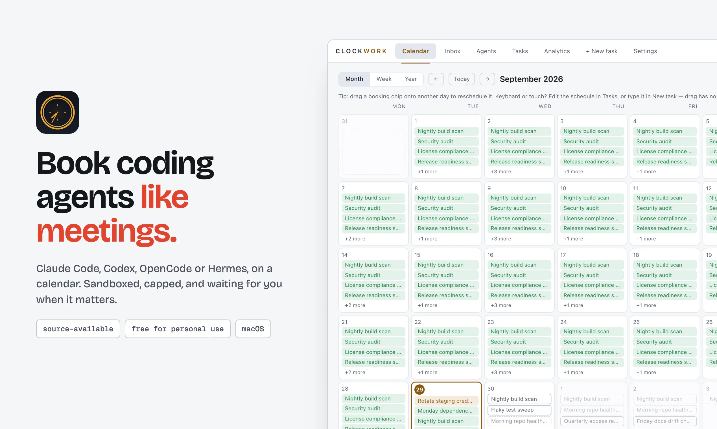
Task: Expand +3 more on September 2
Action: (x=501, y=172)
